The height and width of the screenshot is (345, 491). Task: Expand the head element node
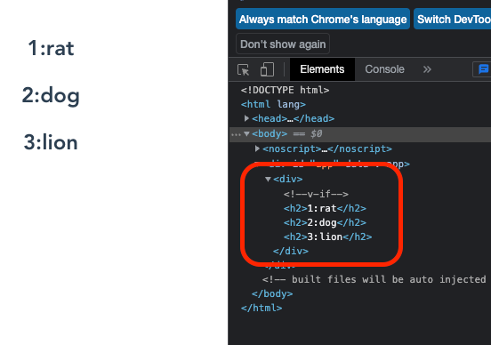246,118
